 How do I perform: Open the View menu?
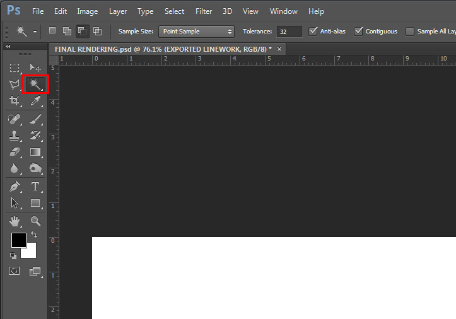(x=250, y=11)
